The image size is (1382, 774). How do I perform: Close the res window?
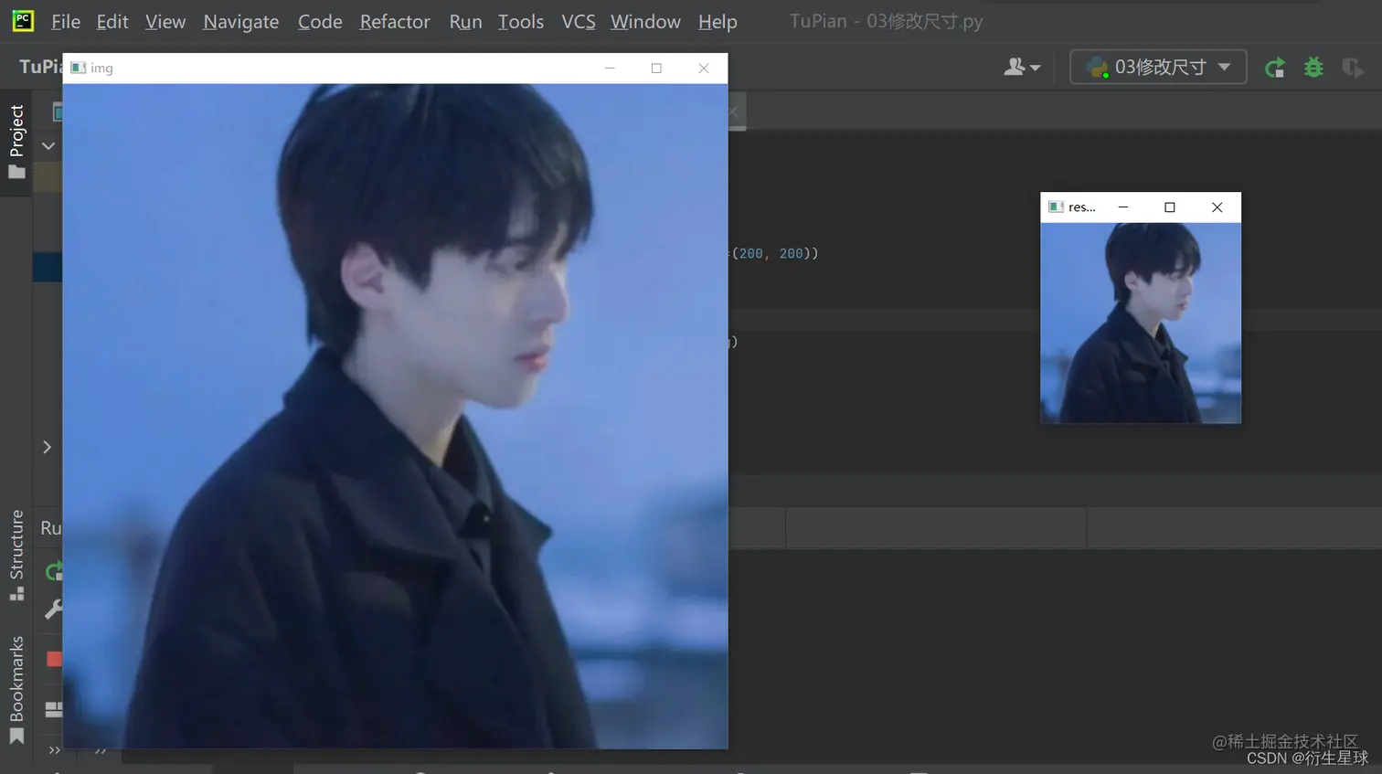pos(1217,207)
